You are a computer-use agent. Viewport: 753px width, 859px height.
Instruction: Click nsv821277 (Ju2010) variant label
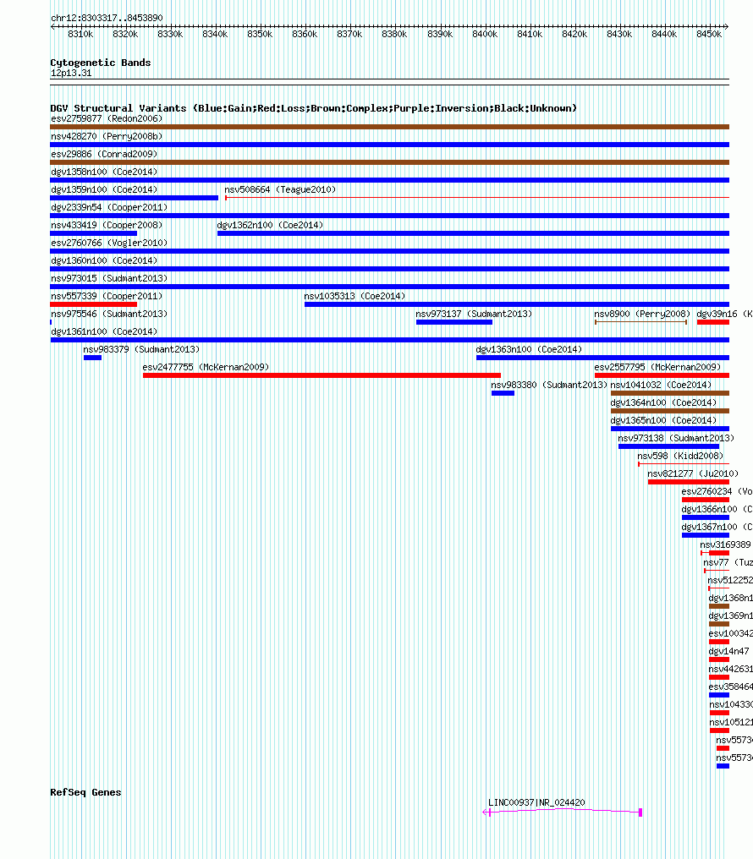(693, 473)
